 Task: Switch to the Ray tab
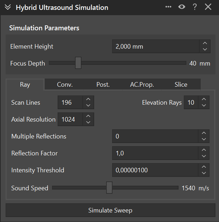(25, 85)
